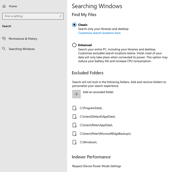Select the C:\Windows\ excluded folder entry
This screenshot has height=172, width=173.
click(88, 142)
